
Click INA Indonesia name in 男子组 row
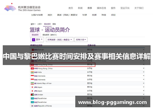(40, 76)
